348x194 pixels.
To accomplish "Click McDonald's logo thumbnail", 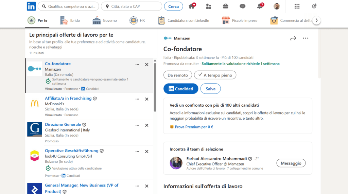I will (34, 103).
